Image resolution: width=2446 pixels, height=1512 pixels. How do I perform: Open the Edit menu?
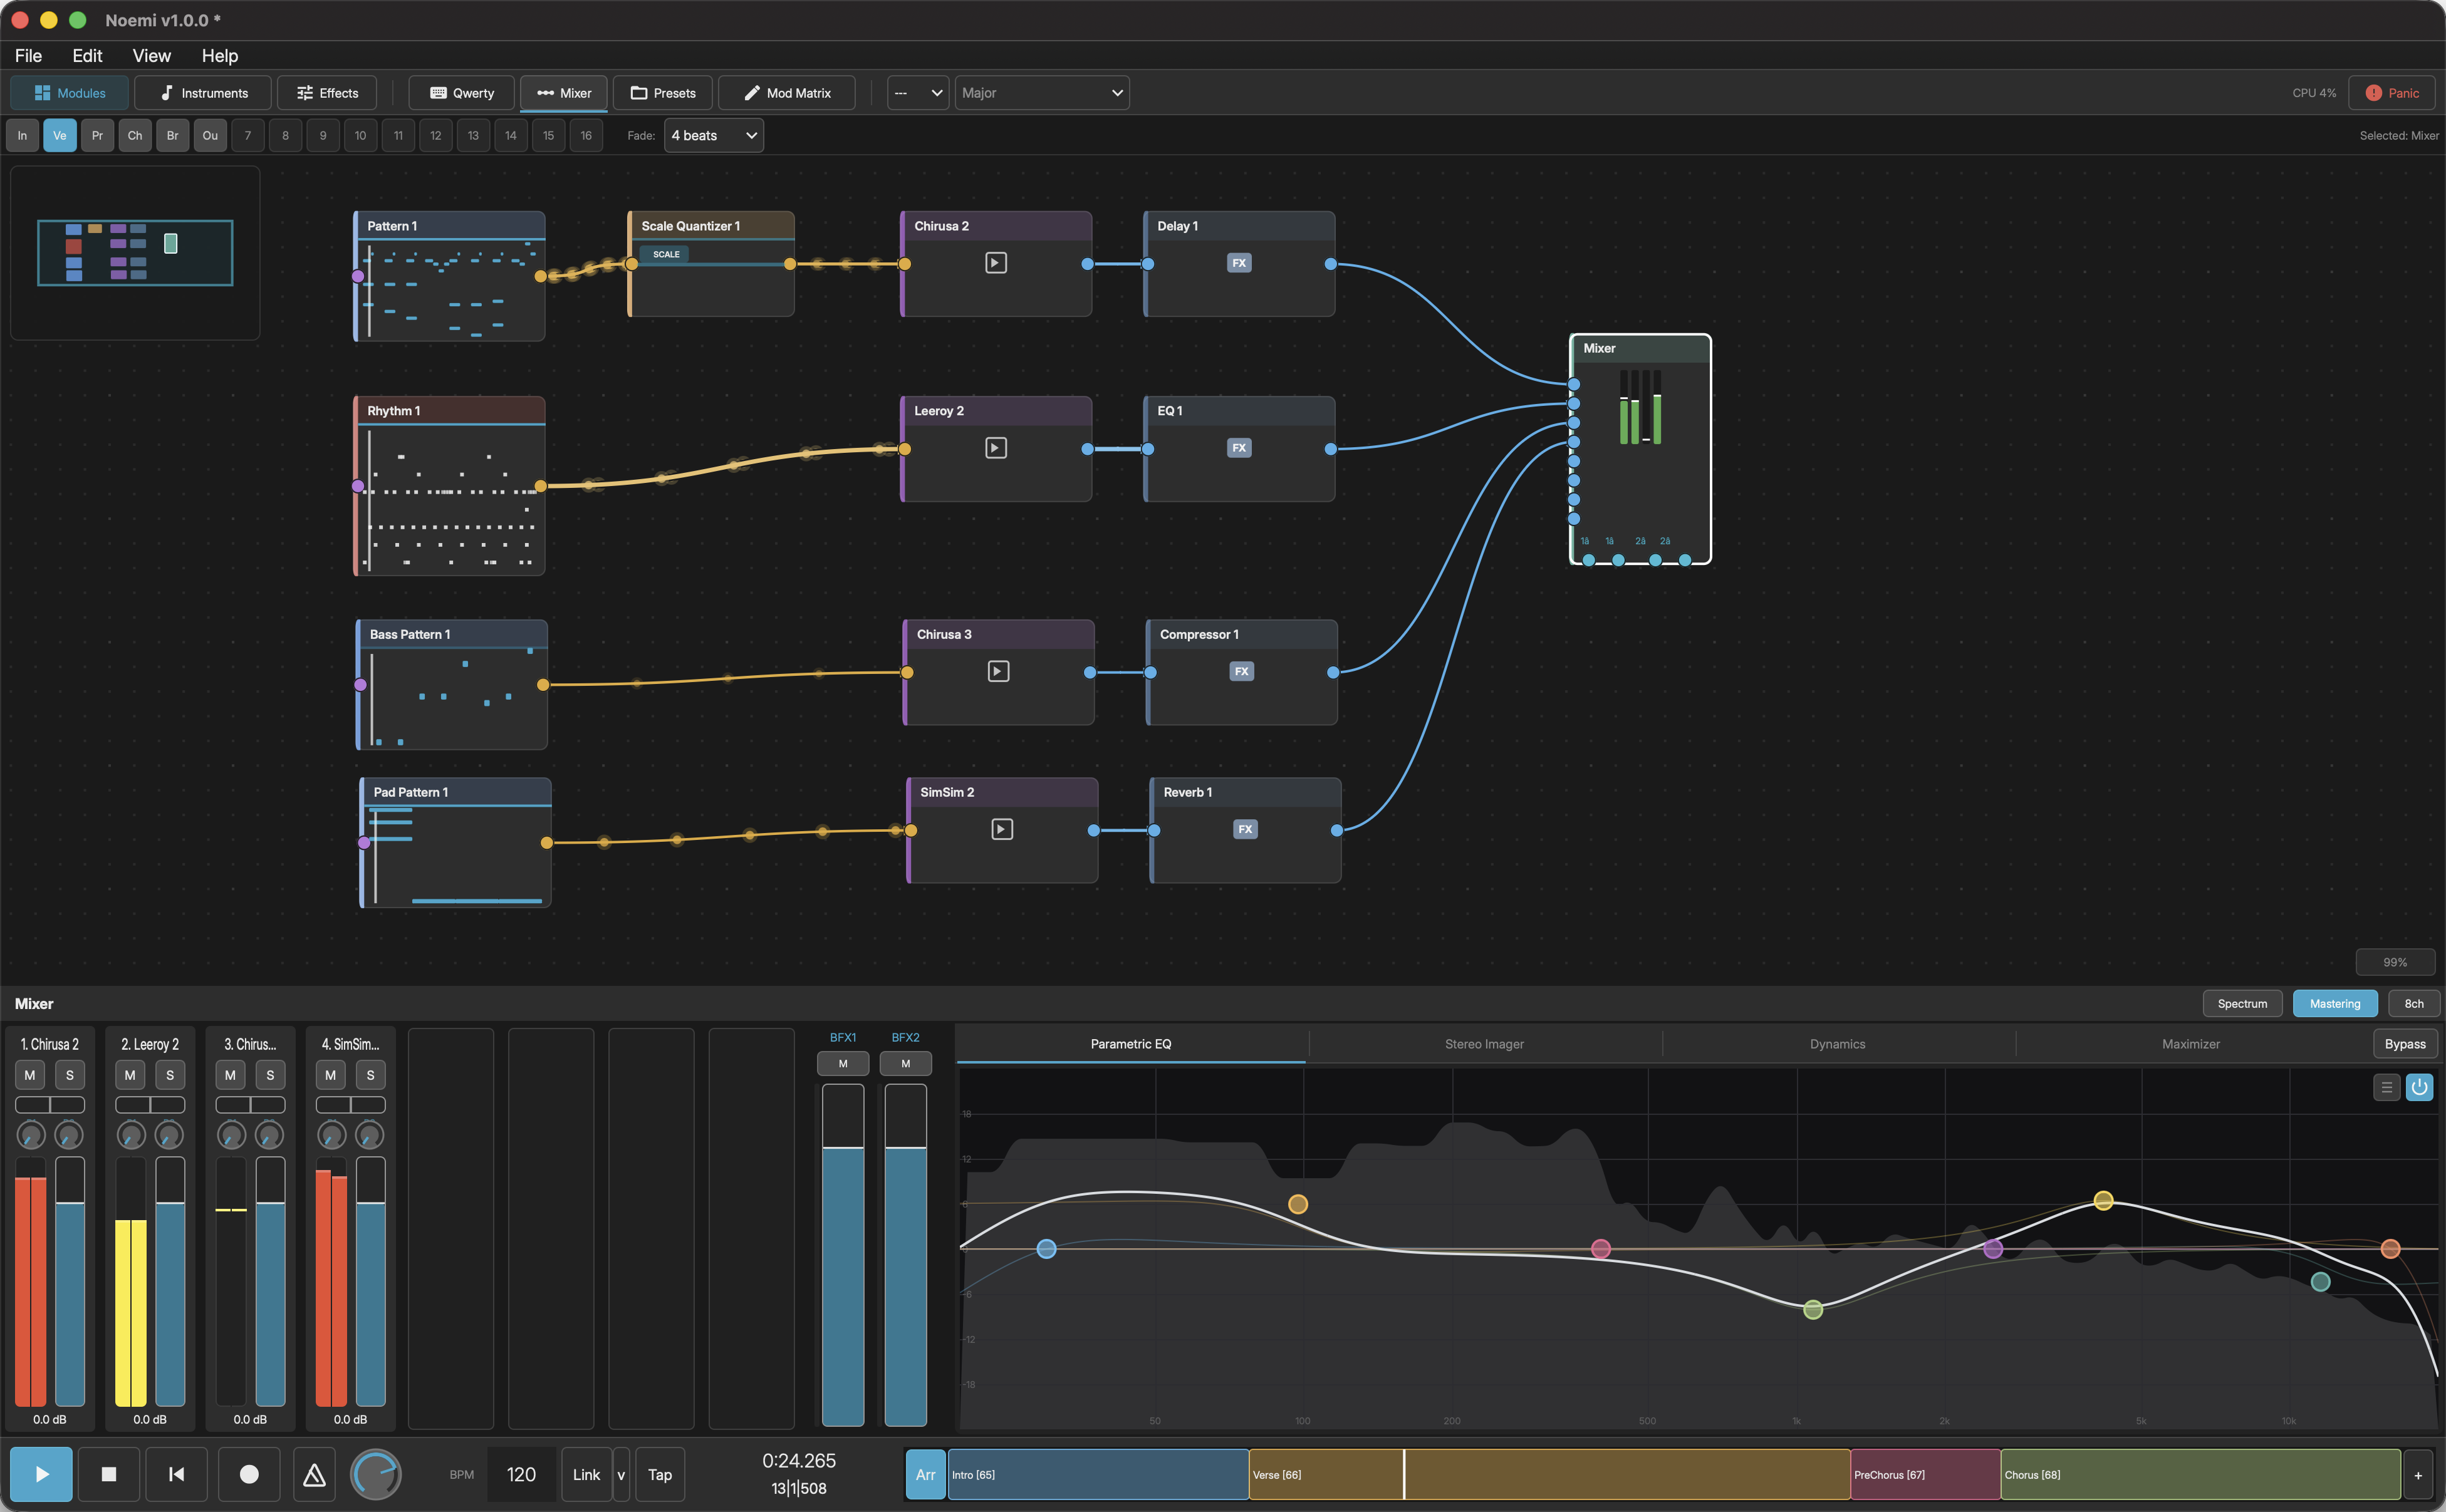pos(87,56)
